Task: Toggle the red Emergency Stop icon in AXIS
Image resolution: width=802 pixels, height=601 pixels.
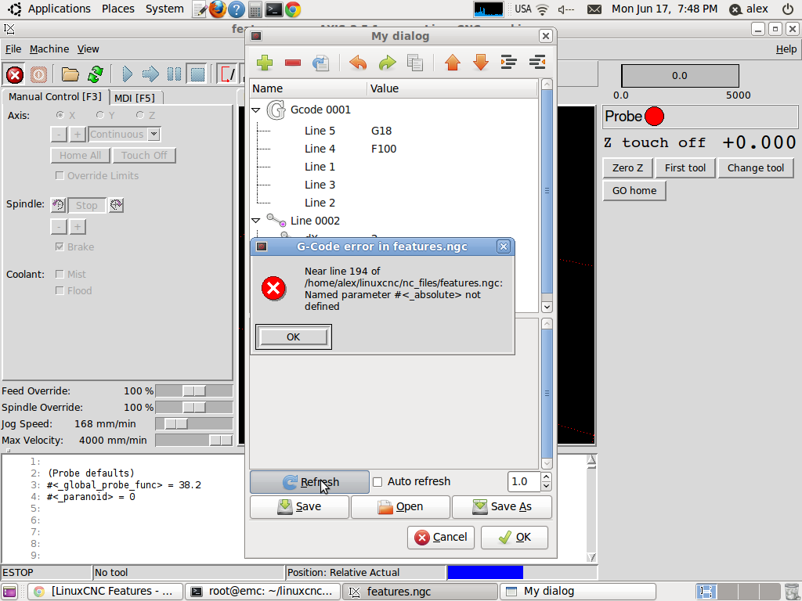Action: click(x=15, y=74)
